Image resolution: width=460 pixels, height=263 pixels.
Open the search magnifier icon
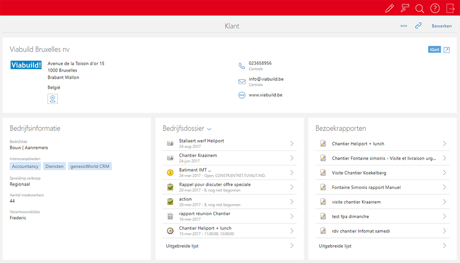tap(419, 9)
